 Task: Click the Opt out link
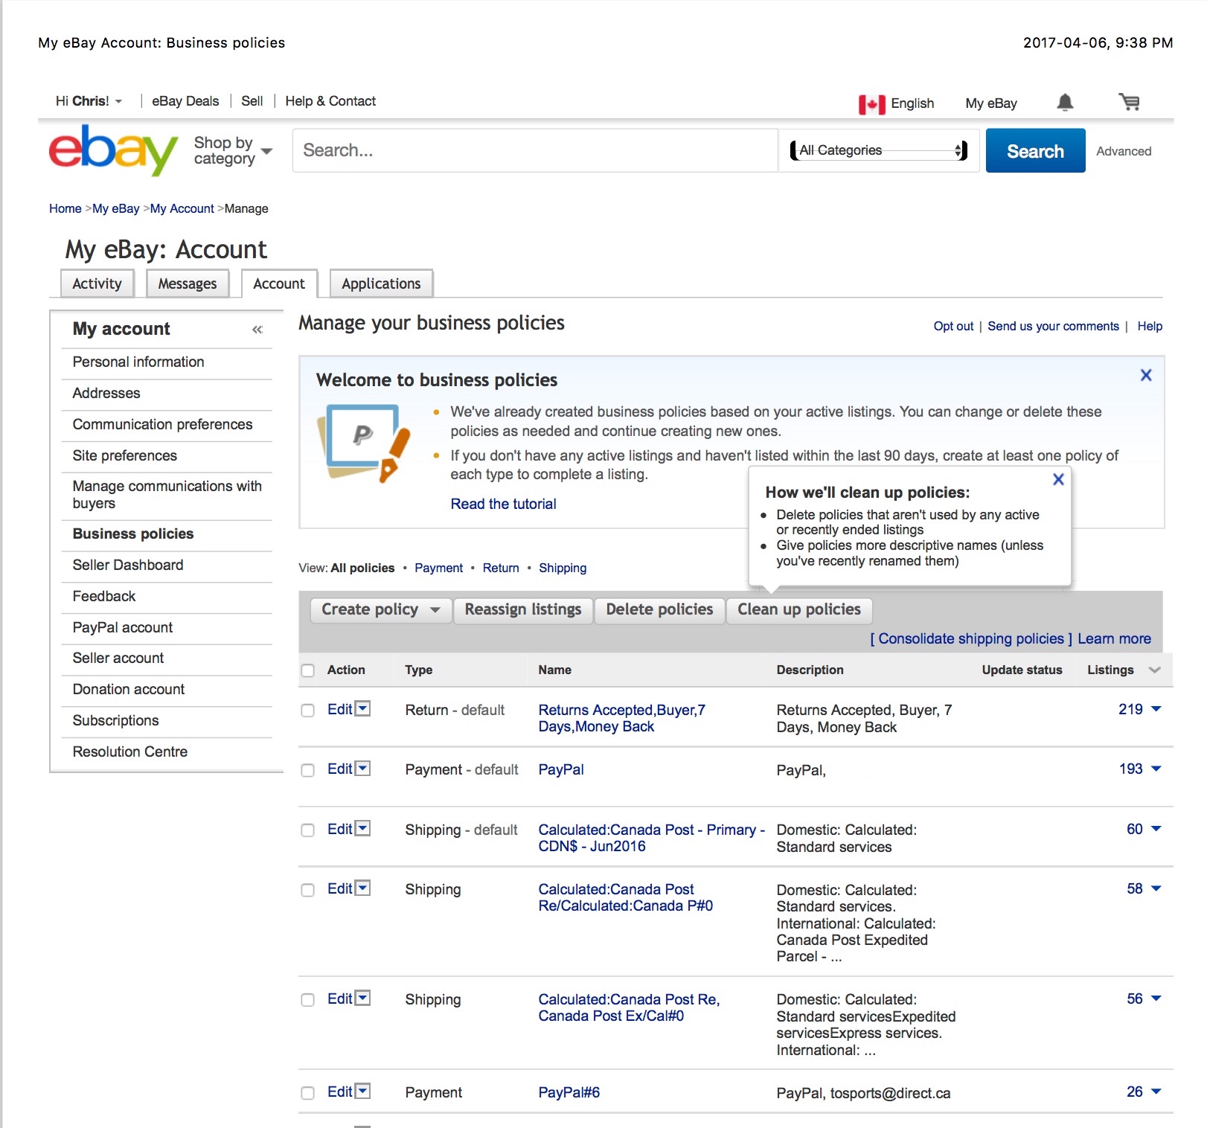pyautogui.click(x=953, y=326)
